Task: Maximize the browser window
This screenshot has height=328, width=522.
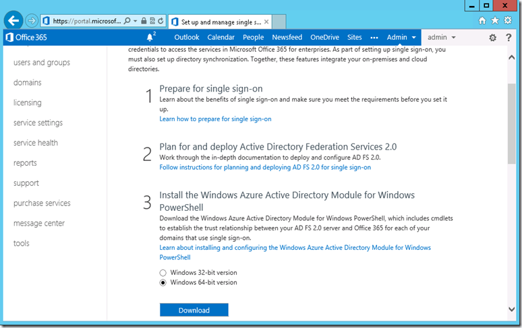Action: pos(486,5)
